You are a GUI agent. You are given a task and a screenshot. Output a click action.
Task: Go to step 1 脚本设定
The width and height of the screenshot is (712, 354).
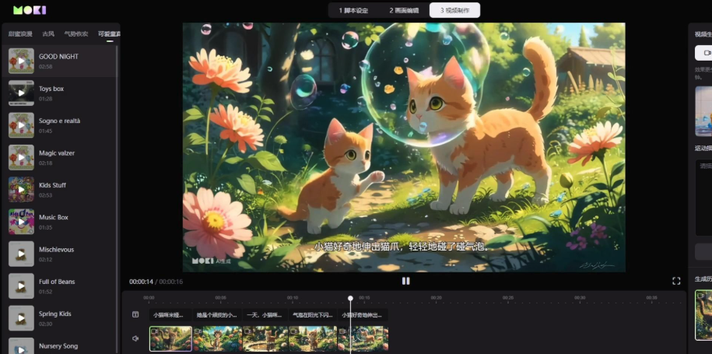(354, 10)
